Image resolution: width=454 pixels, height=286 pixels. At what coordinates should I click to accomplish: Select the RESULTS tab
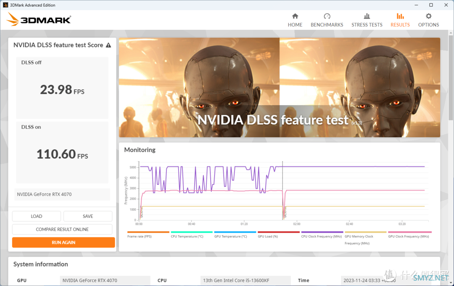coord(400,20)
